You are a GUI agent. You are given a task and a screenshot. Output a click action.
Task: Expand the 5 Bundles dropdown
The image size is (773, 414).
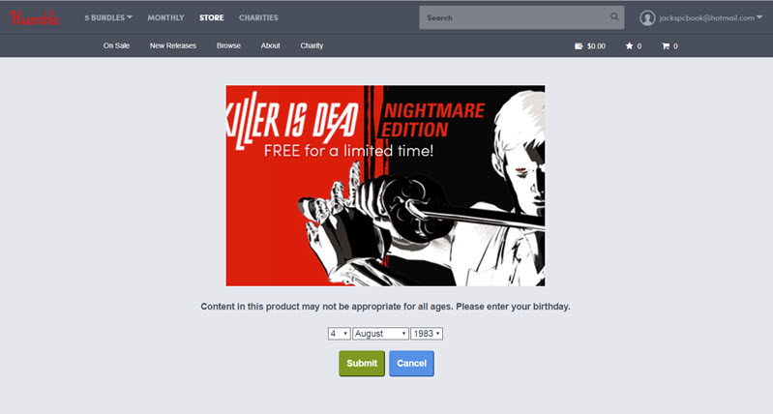pyautogui.click(x=108, y=17)
